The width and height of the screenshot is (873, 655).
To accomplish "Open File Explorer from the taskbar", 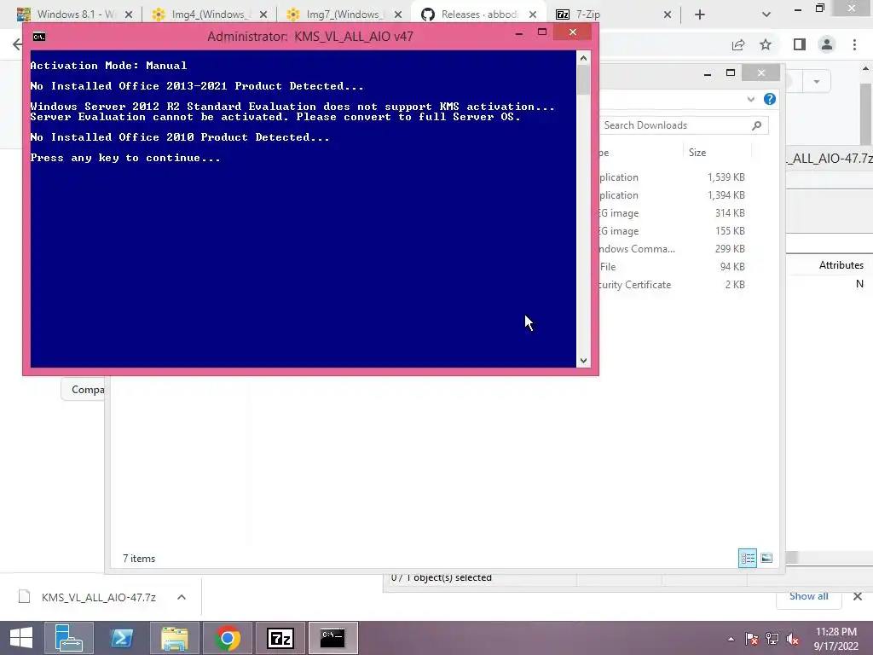I will click(x=174, y=638).
